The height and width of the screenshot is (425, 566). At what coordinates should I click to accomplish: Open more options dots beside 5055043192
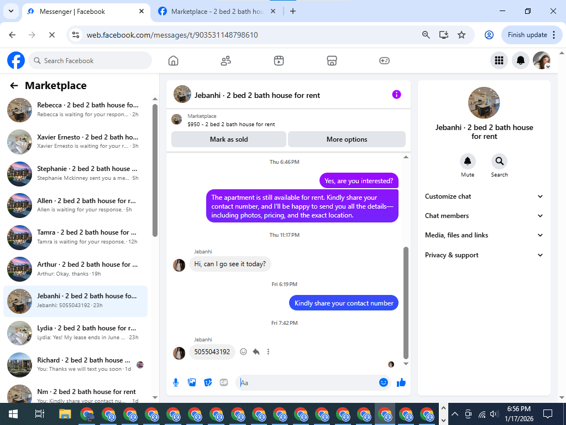click(x=268, y=351)
